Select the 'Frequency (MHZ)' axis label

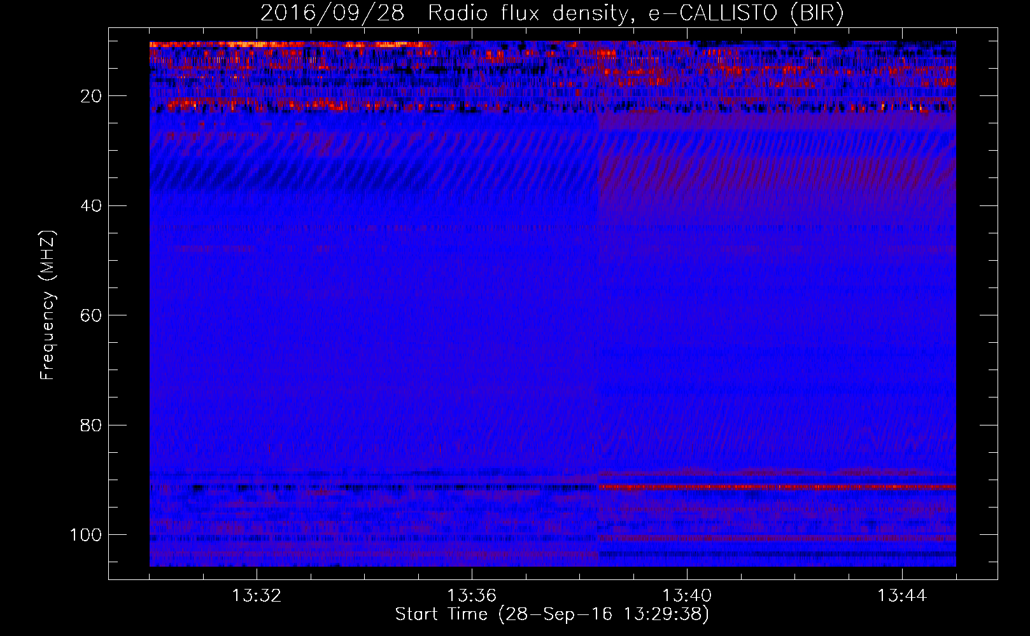48,305
